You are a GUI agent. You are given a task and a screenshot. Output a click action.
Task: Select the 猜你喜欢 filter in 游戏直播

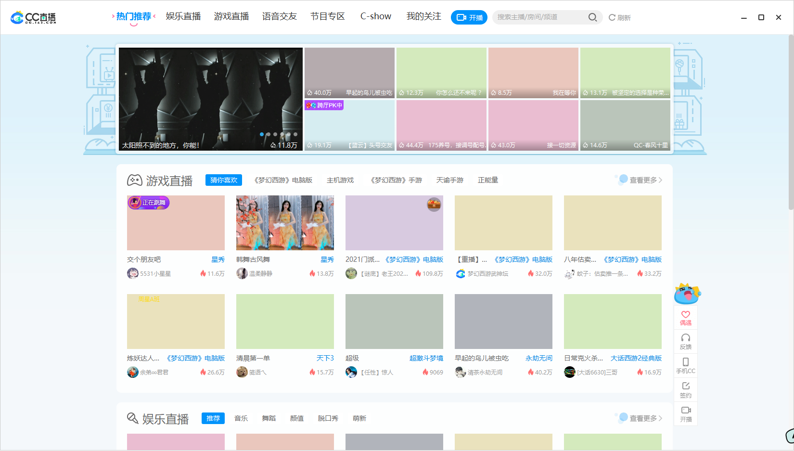click(x=223, y=180)
